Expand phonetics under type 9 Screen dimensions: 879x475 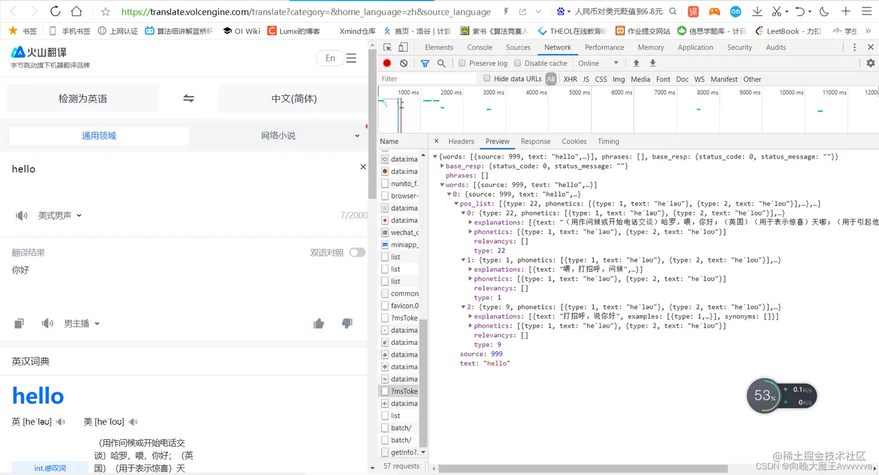[x=470, y=326]
